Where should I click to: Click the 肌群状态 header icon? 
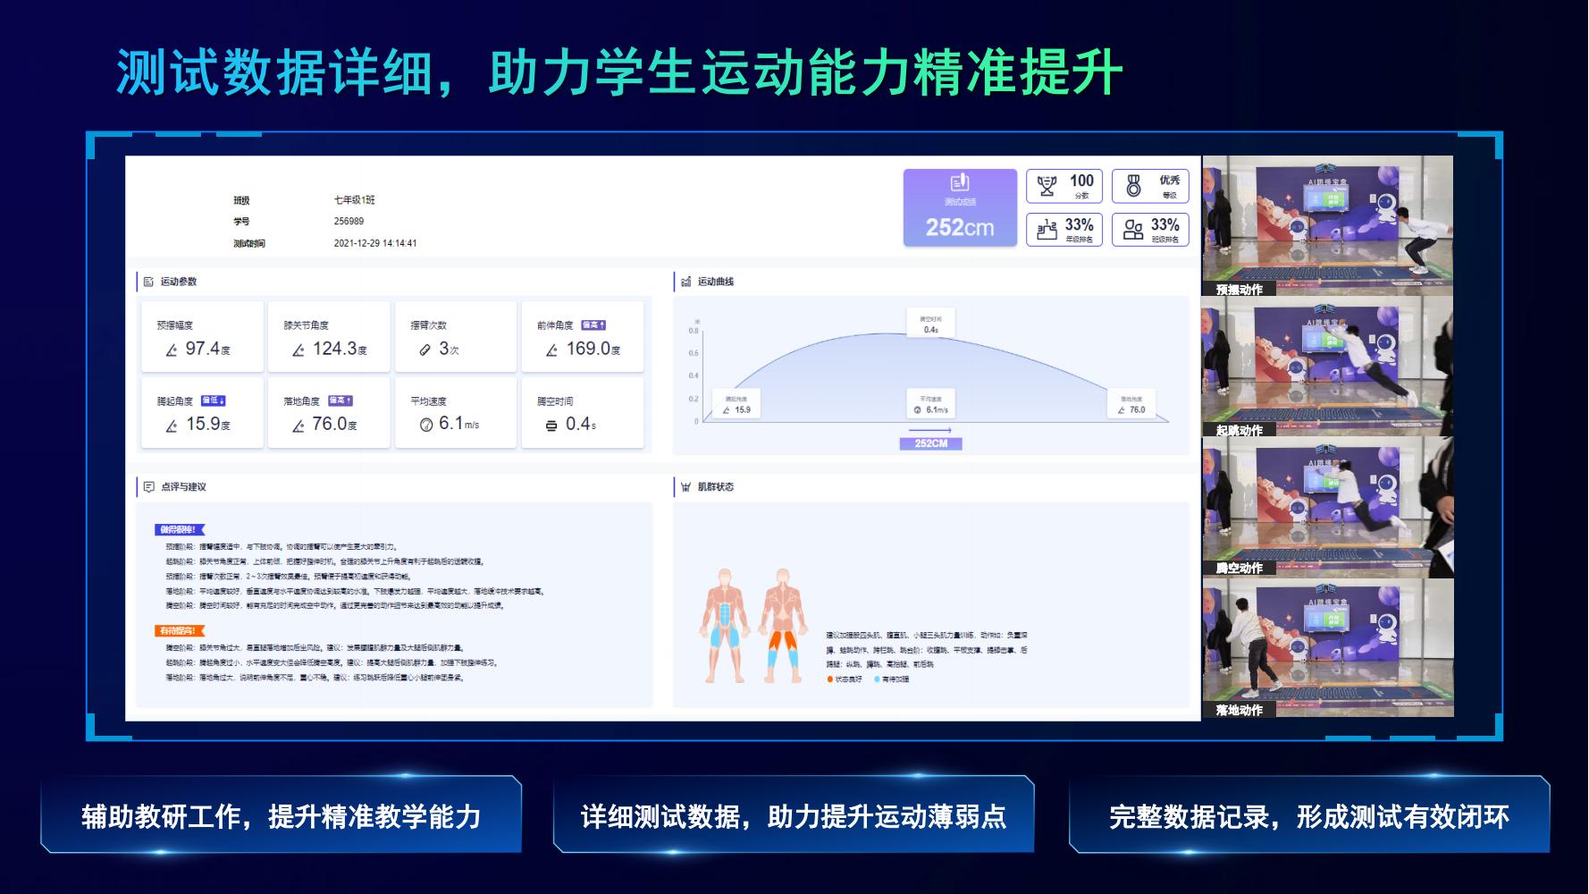point(685,487)
